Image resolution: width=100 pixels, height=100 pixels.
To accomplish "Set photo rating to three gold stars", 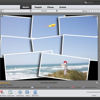I will pyautogui.click(x=4, y=83).
